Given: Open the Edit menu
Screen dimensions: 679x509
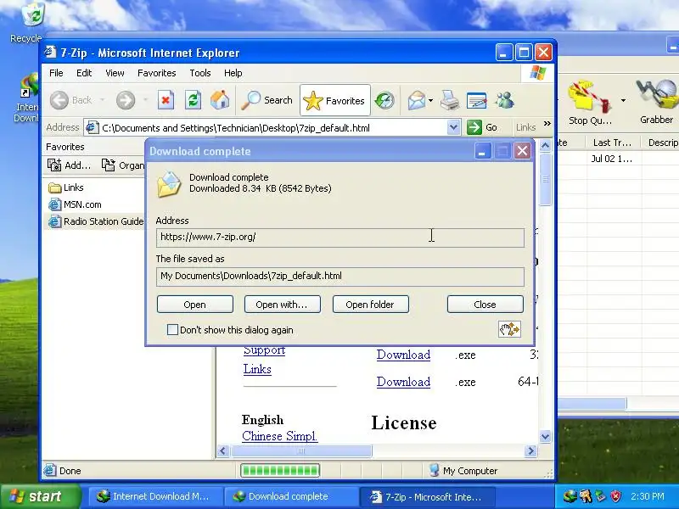Looking at the screenshot, I should click(x=84, y=73).
